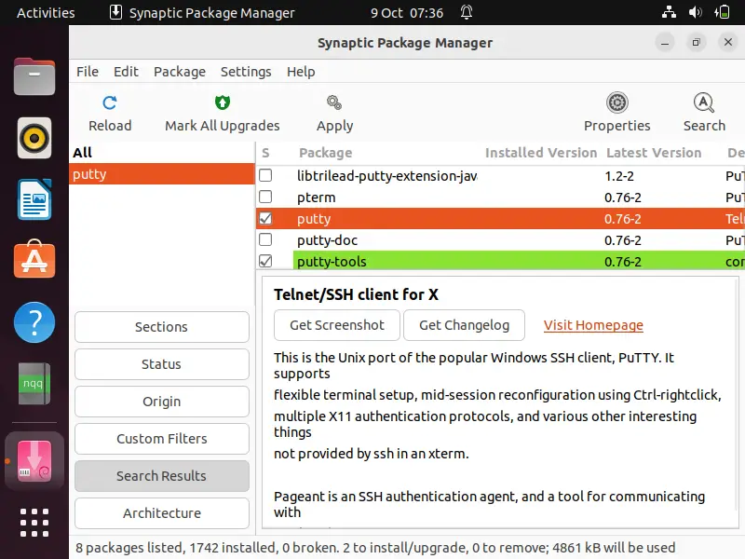Open the File menu

click(x=88, y=72)
